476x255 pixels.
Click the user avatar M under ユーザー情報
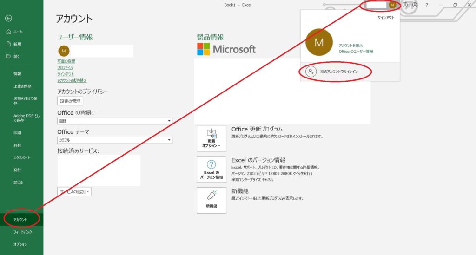tap(64, 51)
